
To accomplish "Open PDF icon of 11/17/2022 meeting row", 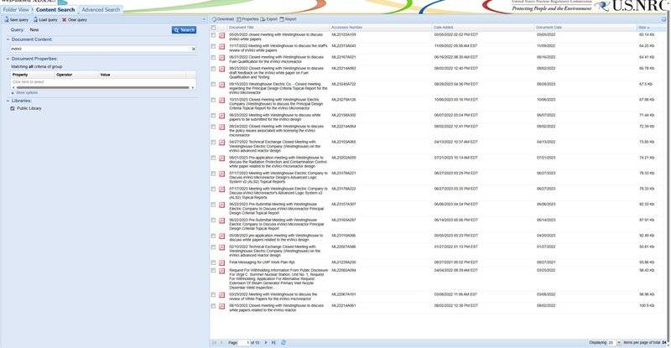I will [222, 47].
